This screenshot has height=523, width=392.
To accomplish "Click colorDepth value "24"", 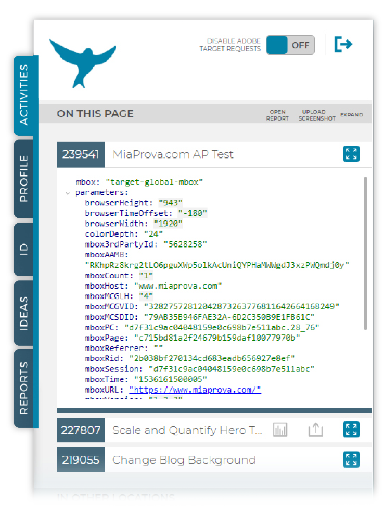I will pos(153,234).
